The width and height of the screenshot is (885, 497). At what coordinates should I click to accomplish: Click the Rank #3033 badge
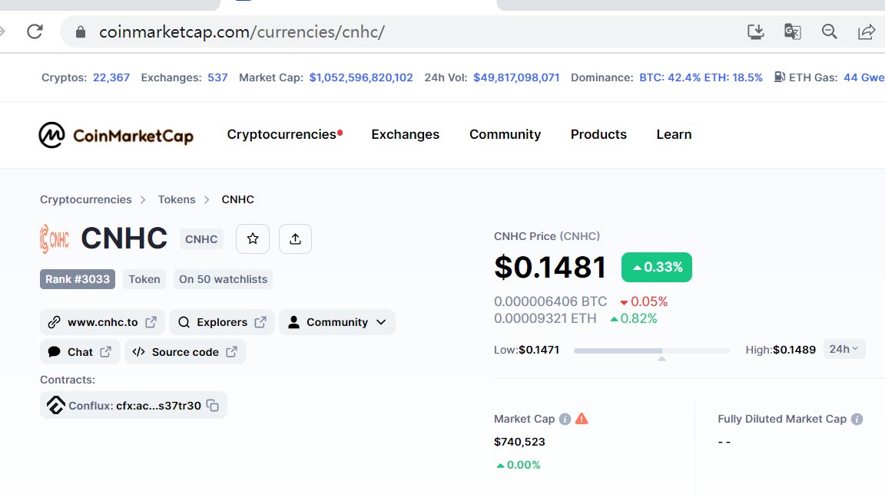pos(78,279)
